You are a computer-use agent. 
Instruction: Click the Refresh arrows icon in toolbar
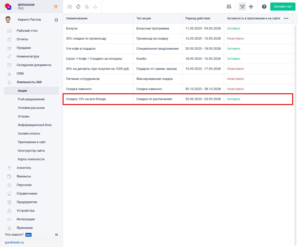tap(78, 7)
